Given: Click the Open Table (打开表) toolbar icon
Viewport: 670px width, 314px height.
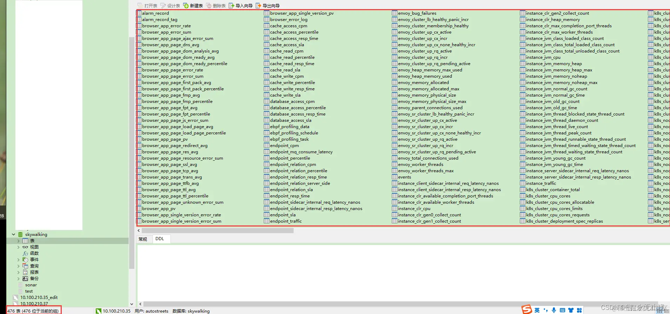Looking at the screenshot, I should (x=140, y=6).
